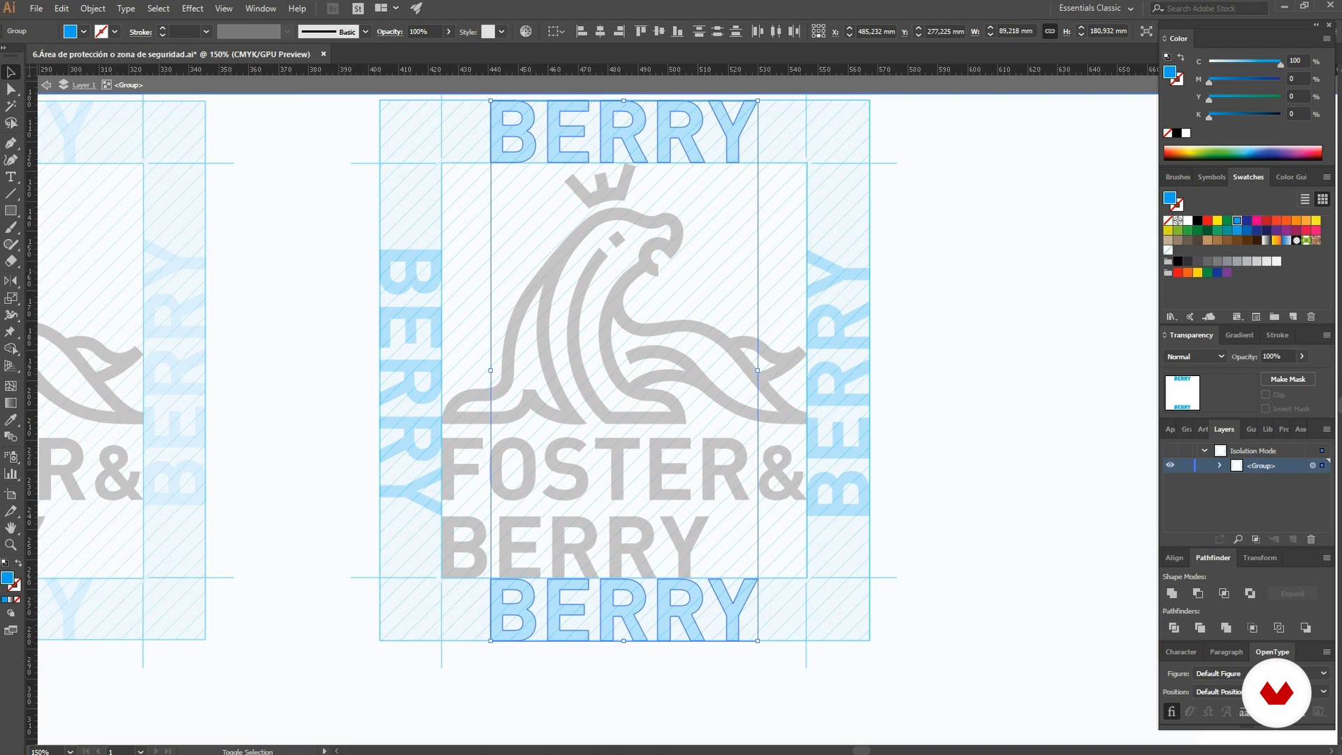This screenshot has width=1342, height=755.
Task: Exit isolation mode with back arrow
Action: pyautogui.click(x=46, y=85)
